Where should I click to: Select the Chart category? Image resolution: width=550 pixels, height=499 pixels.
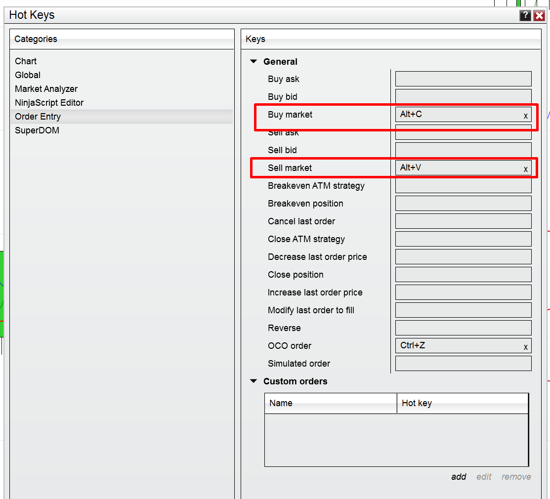122,61
